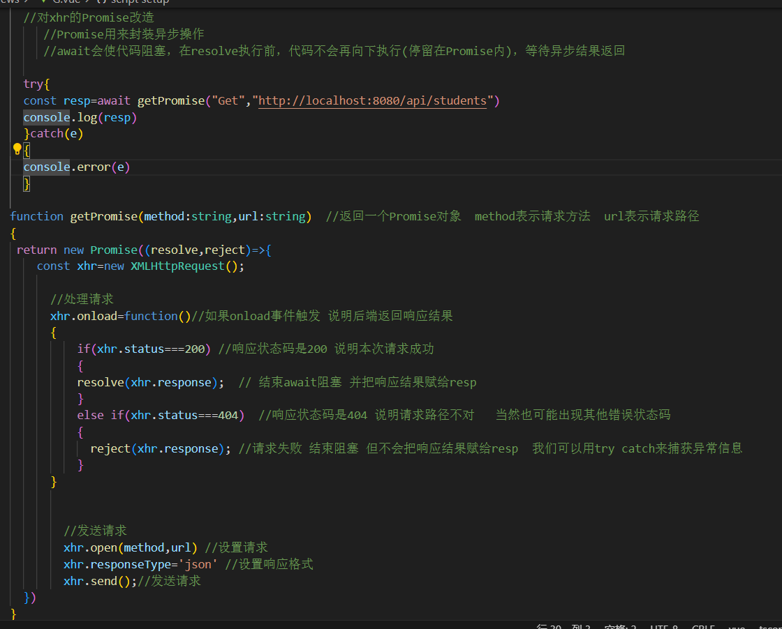This screenshot has height=629, width=782.
Task: Click the "})" closing line of the Promise
Action: [x=30, y=597]
